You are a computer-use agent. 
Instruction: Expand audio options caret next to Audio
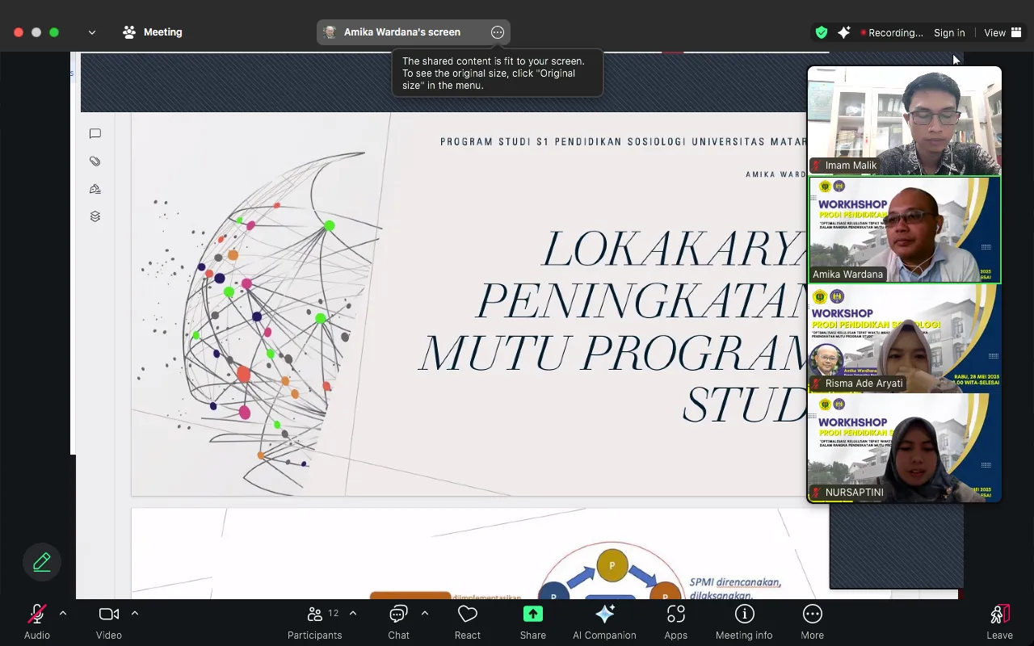pos(63,614)
